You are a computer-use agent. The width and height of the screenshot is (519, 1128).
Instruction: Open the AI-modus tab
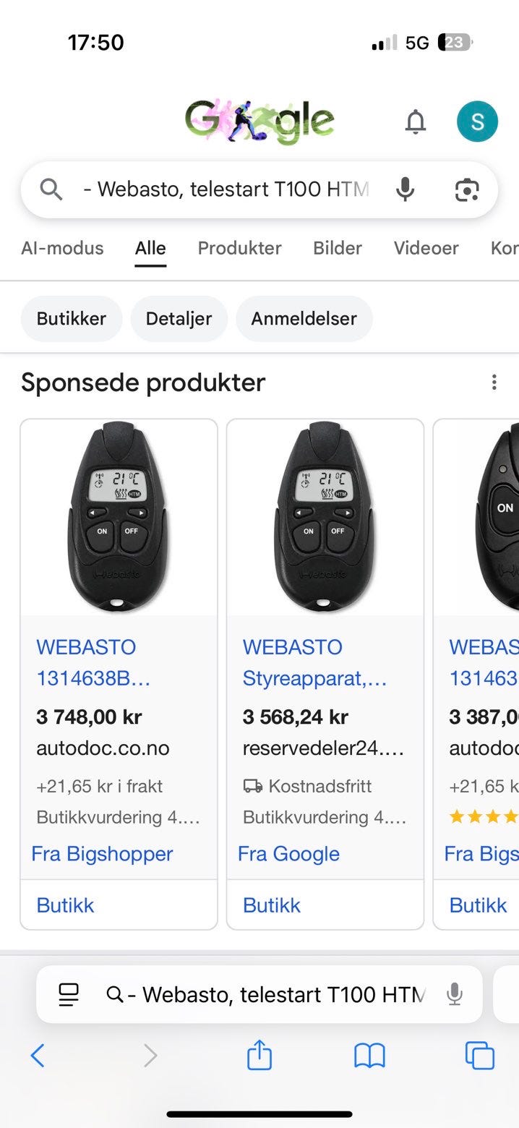coord(62,248)
